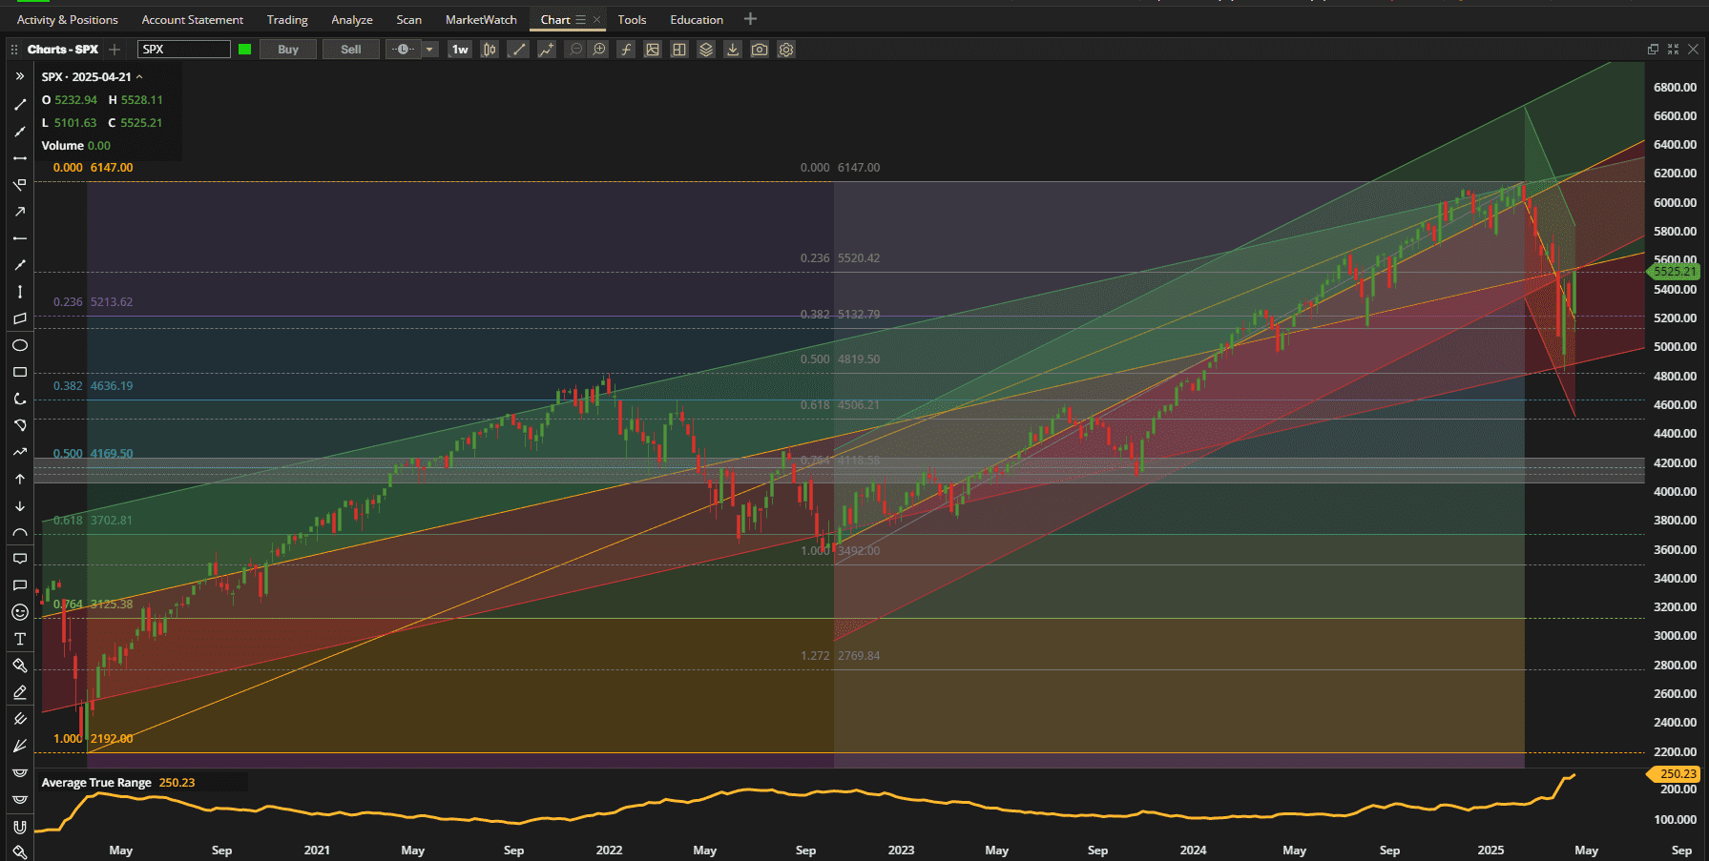This screenshot has width=1709, height=861.
Task: Click the Sell button
Action: [x=351, y=50]
